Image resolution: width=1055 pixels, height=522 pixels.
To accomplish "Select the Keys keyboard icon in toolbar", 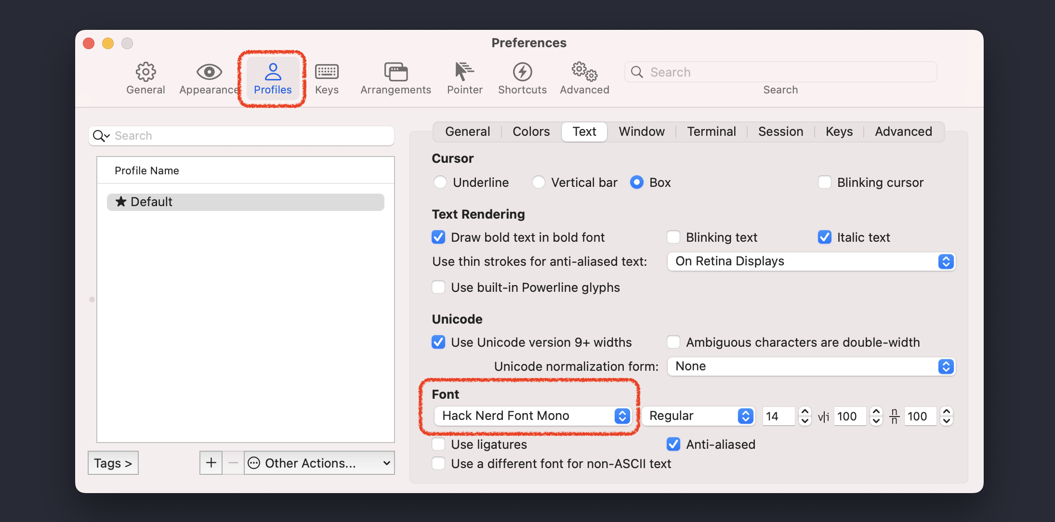I will pyautogui.click(x=327, y=72).
